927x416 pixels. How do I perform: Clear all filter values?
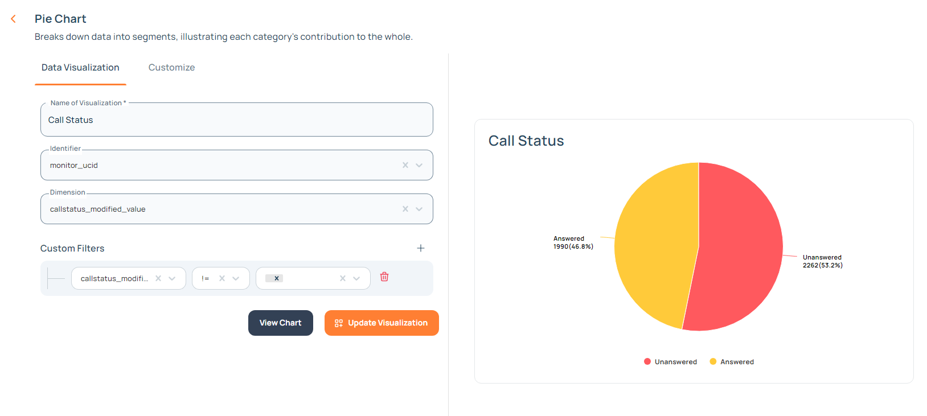click(x=343, y=278)
